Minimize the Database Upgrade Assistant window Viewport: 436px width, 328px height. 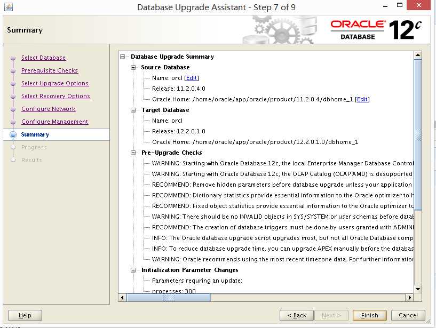pyautogui.click(x=385, y=6)
